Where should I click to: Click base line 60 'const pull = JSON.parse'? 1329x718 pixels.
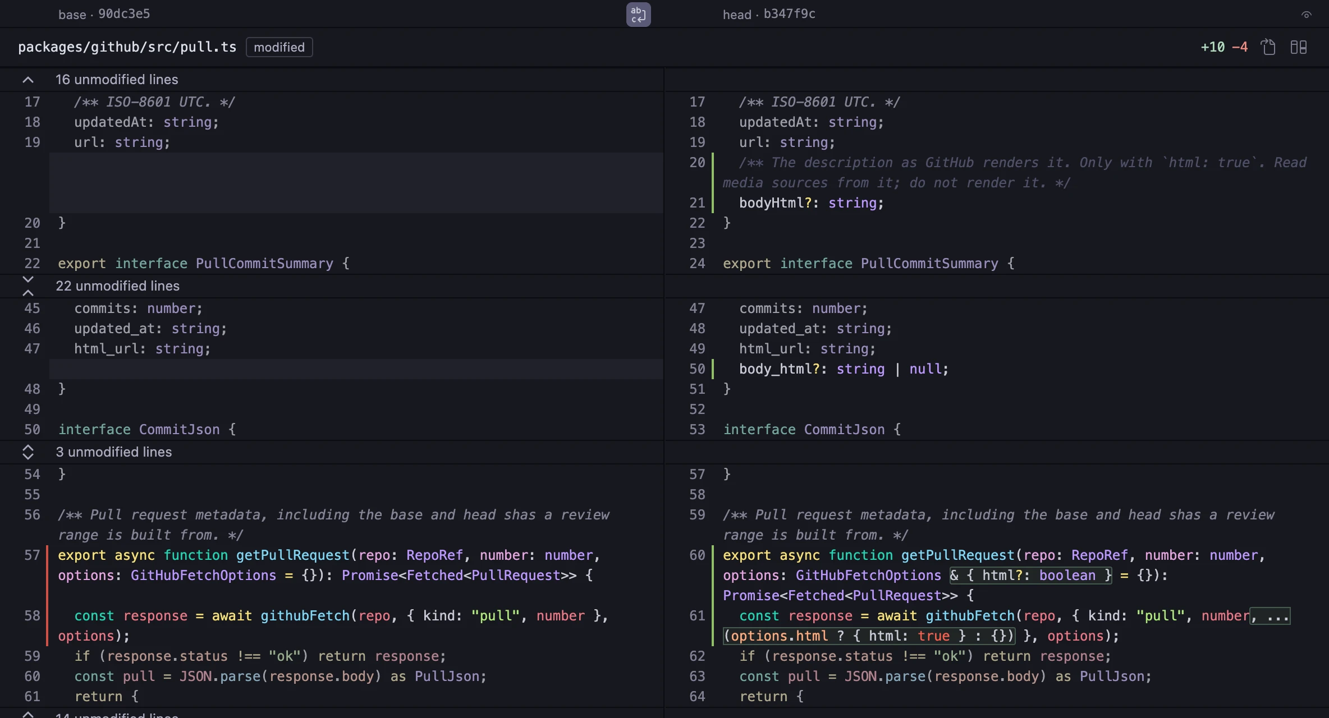(167, 676)
